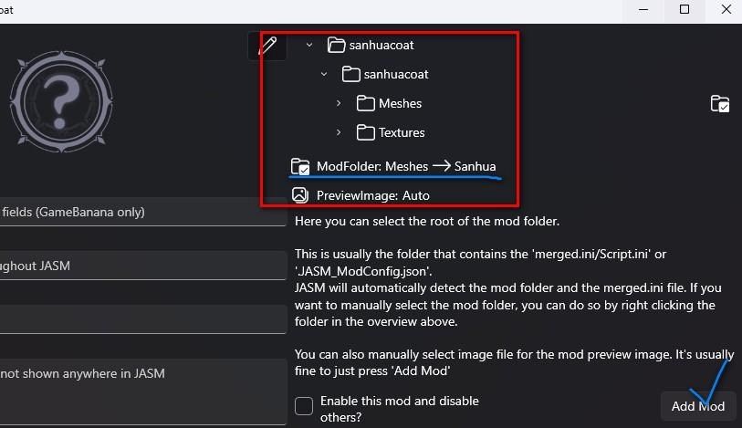This screenshot has height=428, width=742.
Task: Select the ModFolder: Meshes → Sanhua entry
Action: pos(405,166)
